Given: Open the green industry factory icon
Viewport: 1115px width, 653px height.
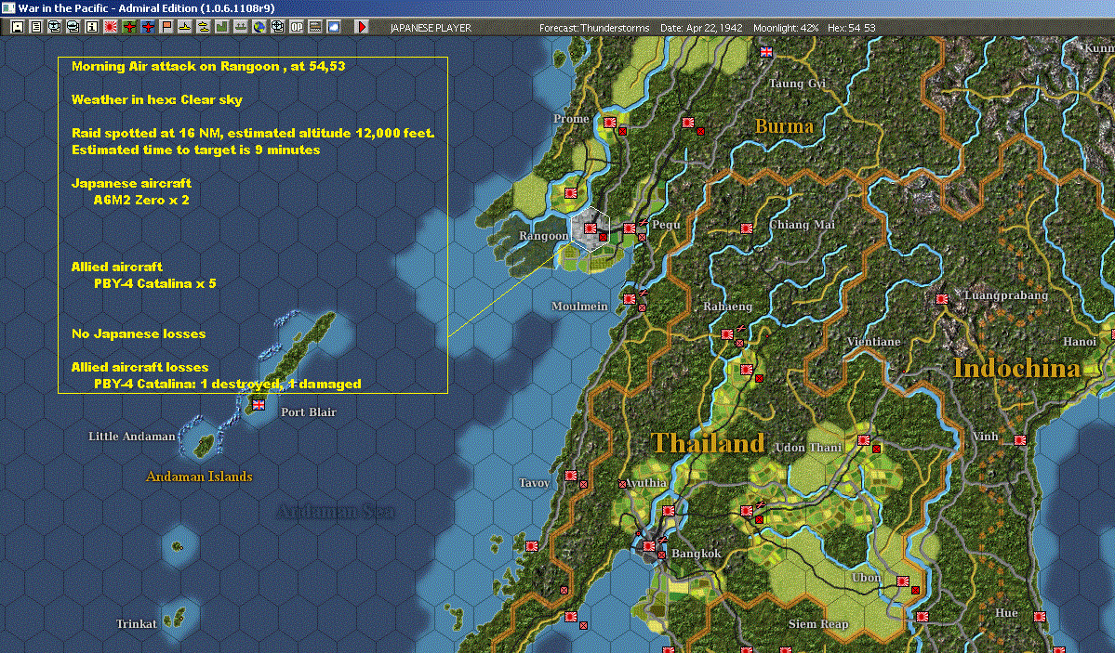Looking at the screenshot, I should (x=222, y=27).
